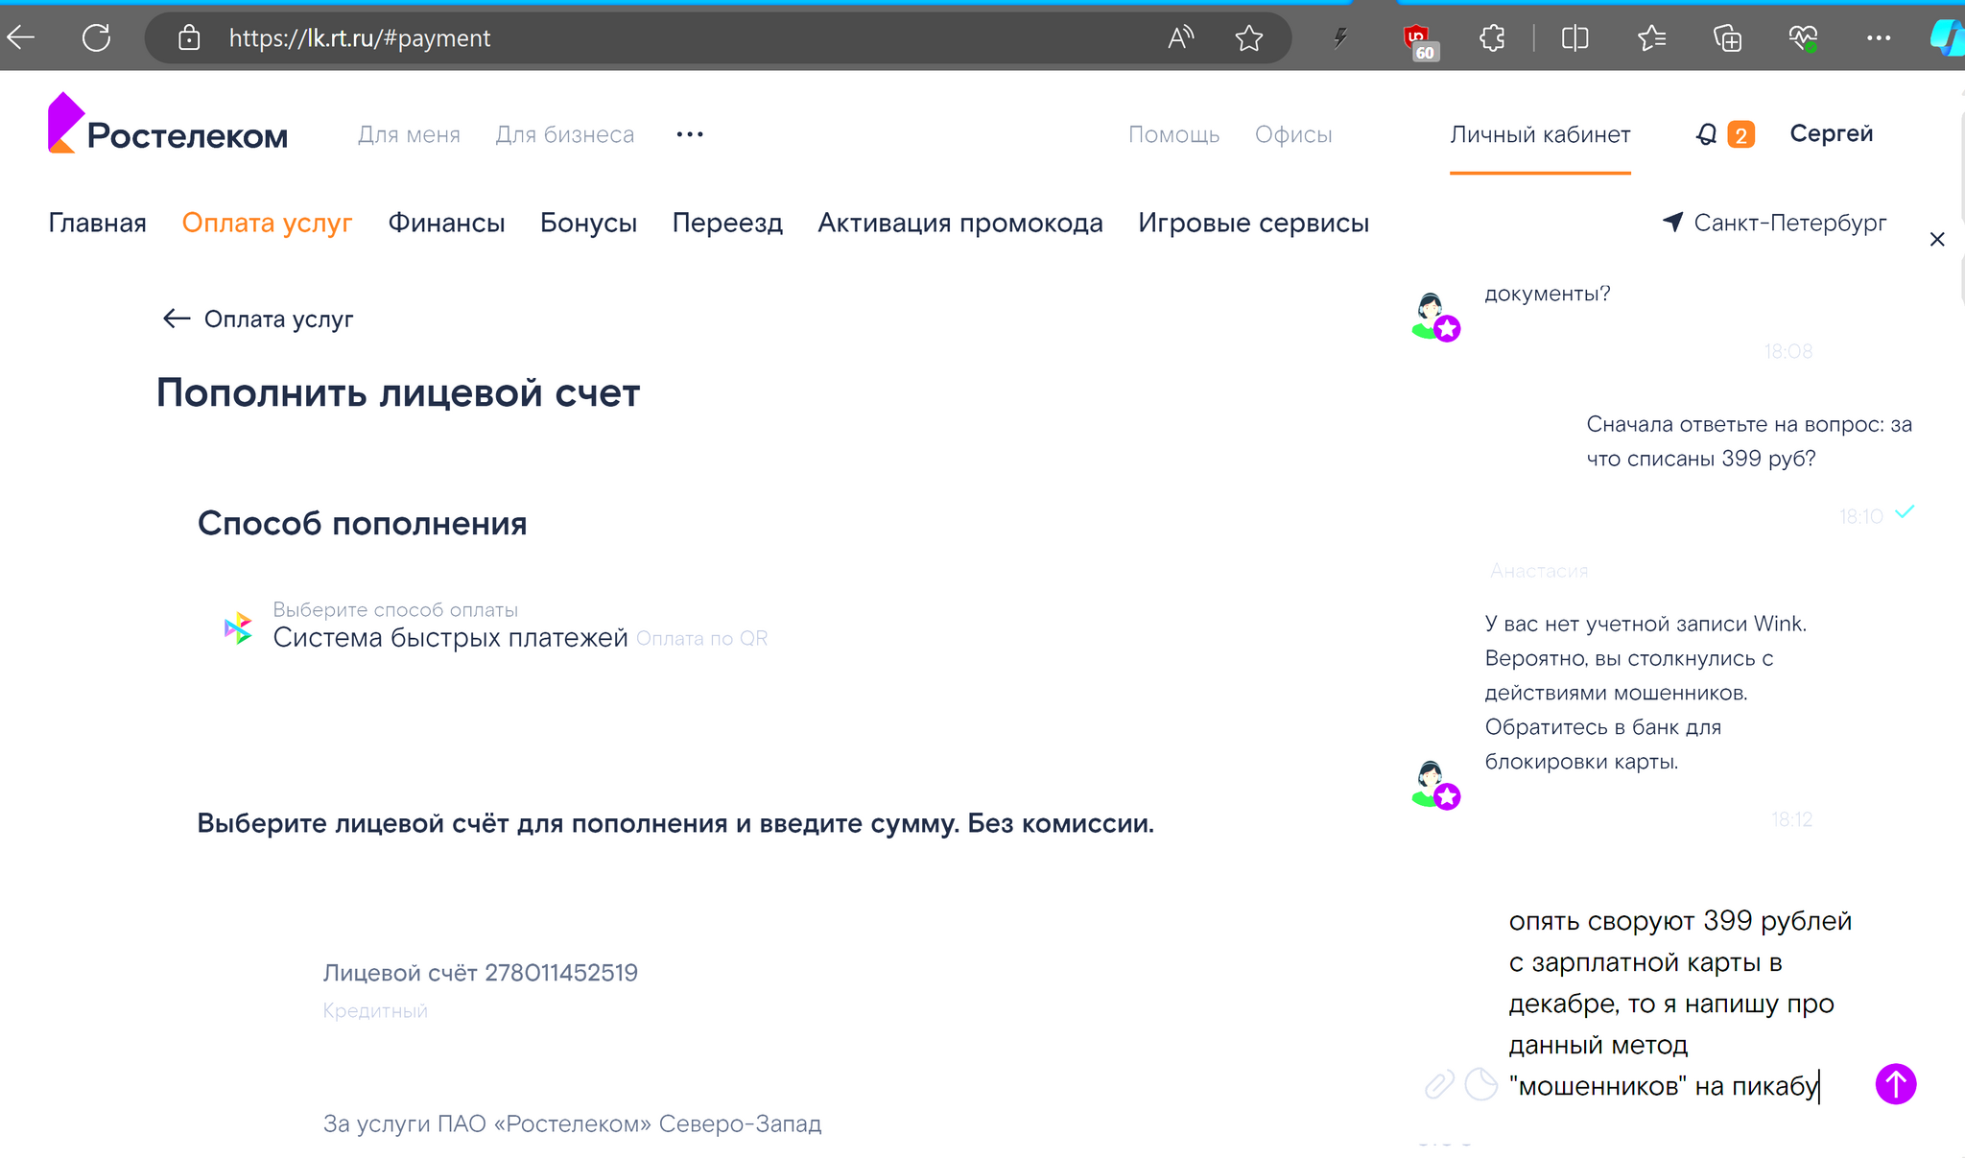Click the reply about учетной записи Wink
This screenshot has width=1965, height=1158.
1645,693
